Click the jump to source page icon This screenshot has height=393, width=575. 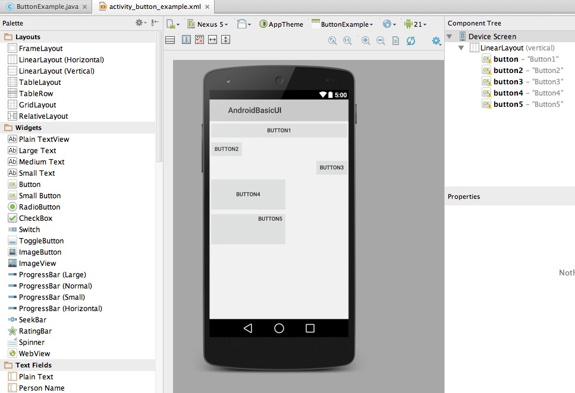click(x=395, y=41)
